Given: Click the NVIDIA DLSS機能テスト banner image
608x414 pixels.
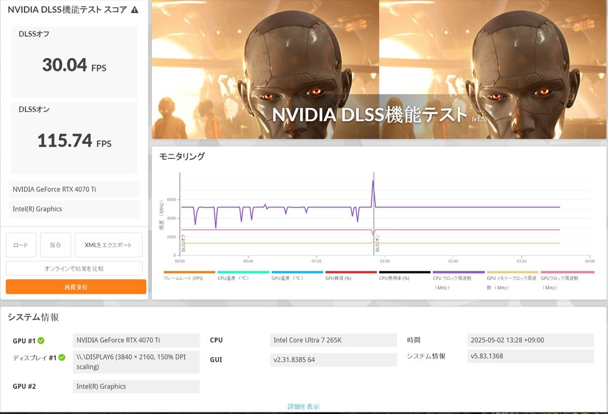Looking at the screenshot, I should pos(378,70).
